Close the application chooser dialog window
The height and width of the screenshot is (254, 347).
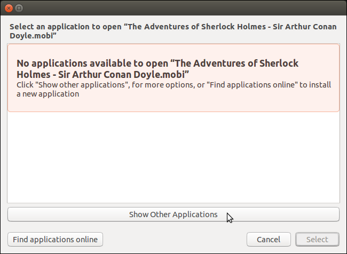[x=9, y=9]
